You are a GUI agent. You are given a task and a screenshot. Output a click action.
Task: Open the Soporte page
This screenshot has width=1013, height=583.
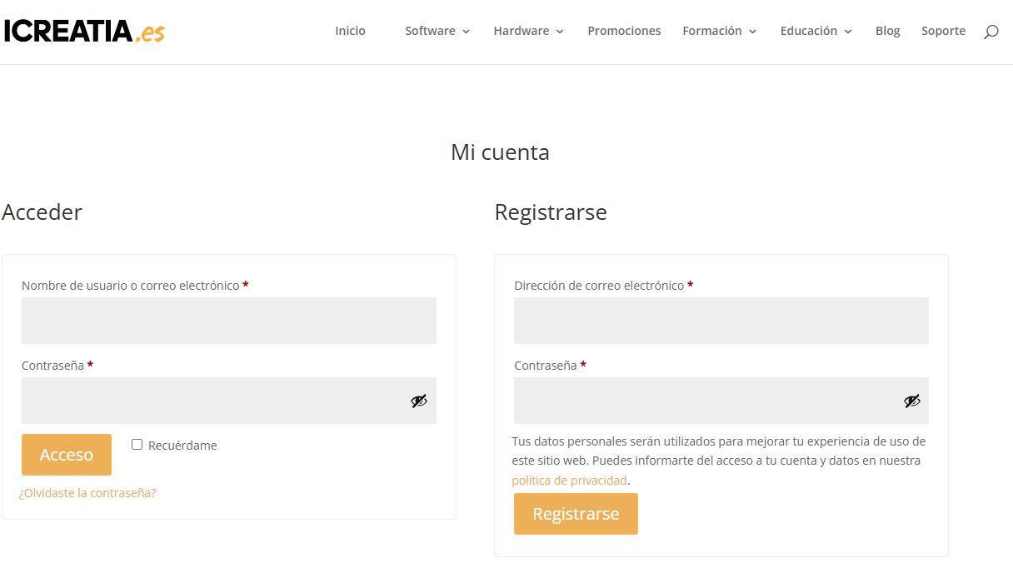pyautogui.click(x=943, y=31)
